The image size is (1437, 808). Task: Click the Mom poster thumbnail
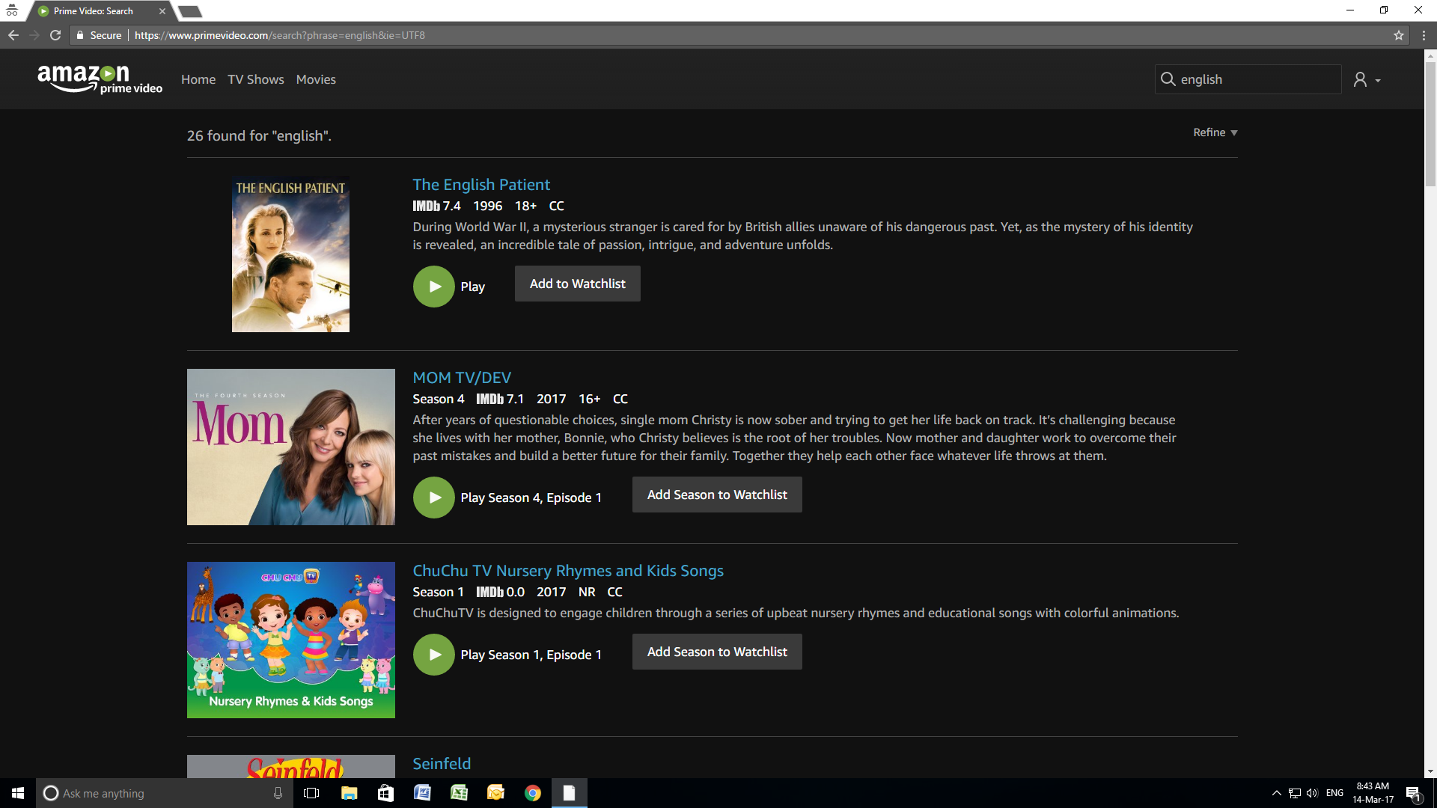[x=291, y=447]
